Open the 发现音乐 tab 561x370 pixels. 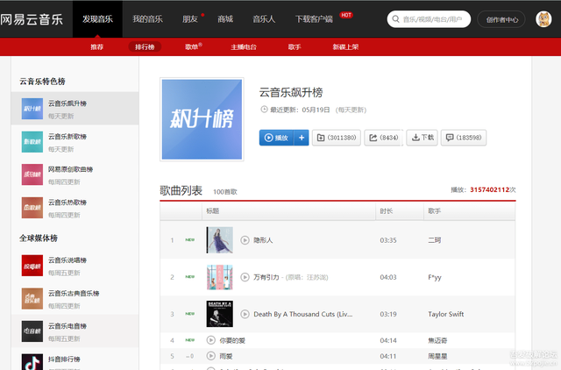97,19
